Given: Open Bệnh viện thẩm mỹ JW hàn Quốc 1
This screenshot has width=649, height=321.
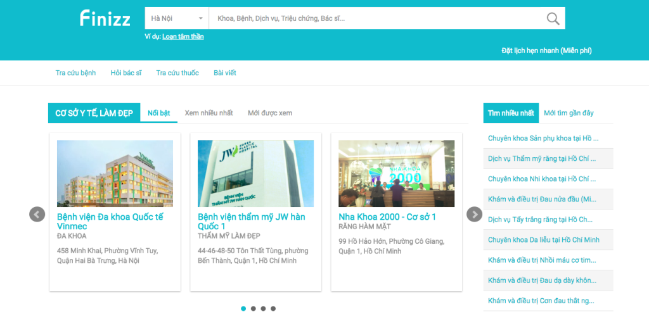Looking at the screenshot, I should [252, 222].
